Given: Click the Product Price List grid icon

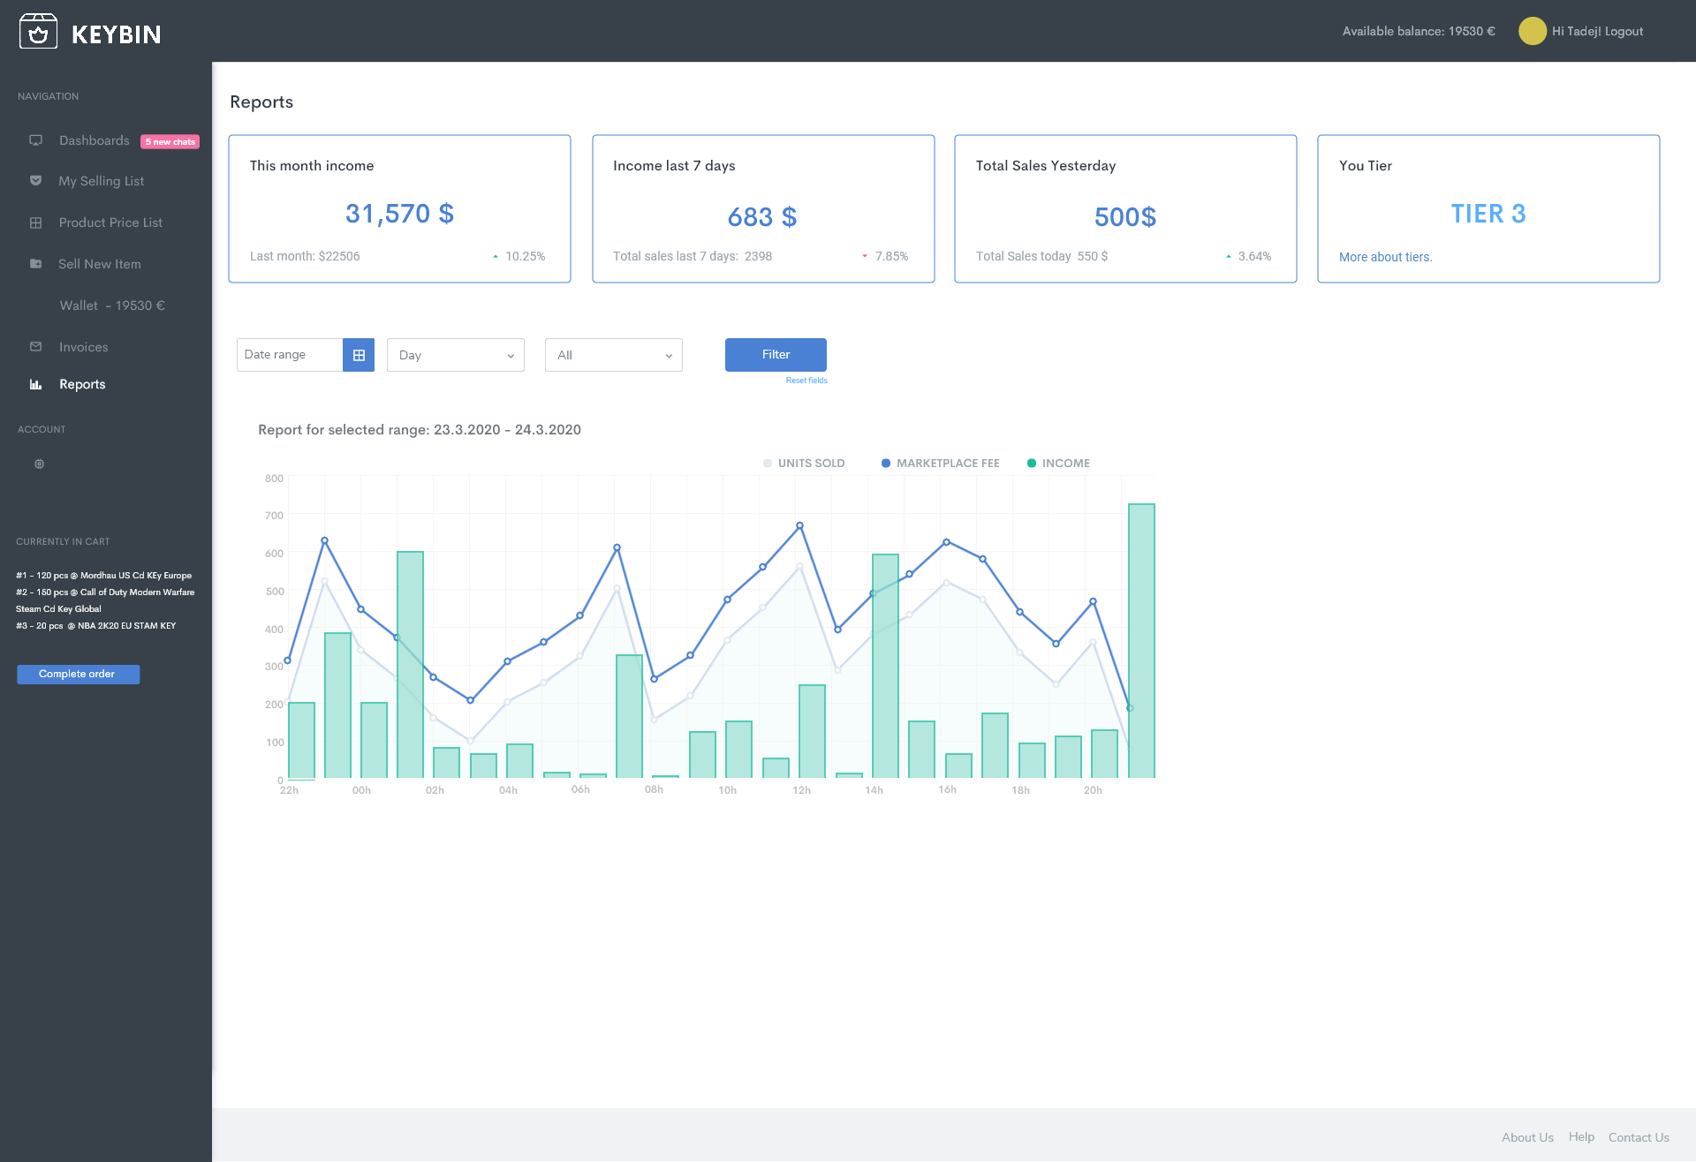Looking at the screenshot, I should tap(36, 223).
